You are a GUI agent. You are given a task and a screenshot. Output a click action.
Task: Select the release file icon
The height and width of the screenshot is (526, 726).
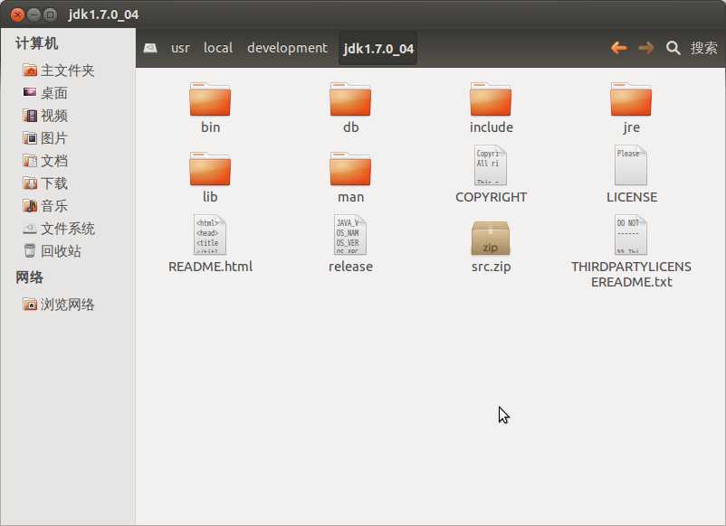tap(350, 234)
